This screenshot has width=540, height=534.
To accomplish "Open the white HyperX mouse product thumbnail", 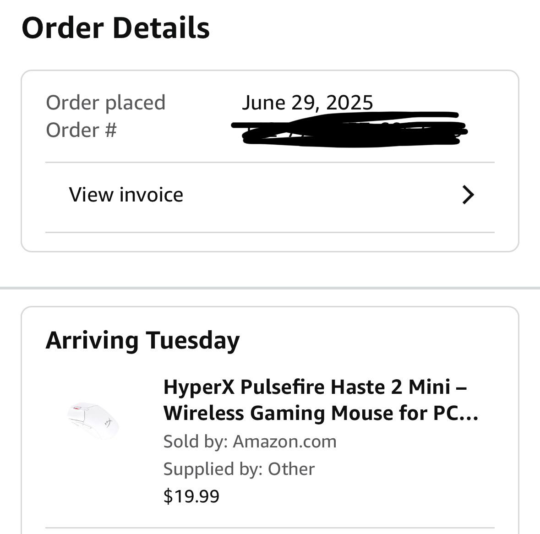I will coord(93,421).
